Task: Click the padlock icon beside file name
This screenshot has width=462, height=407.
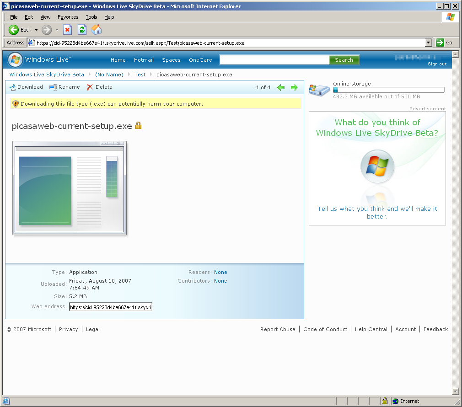Action: pos(138,126)
